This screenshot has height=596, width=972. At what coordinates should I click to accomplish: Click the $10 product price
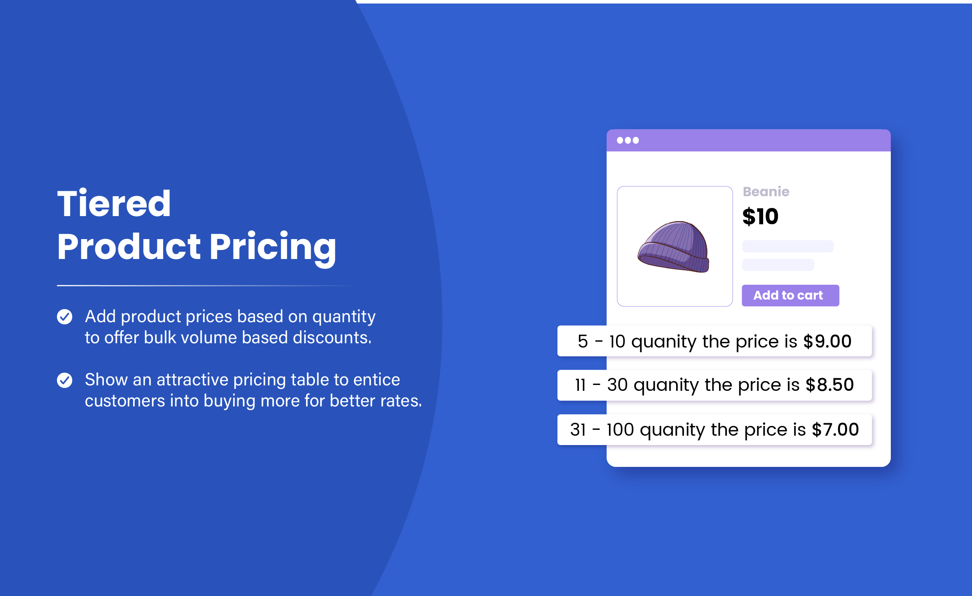point(760,216)
